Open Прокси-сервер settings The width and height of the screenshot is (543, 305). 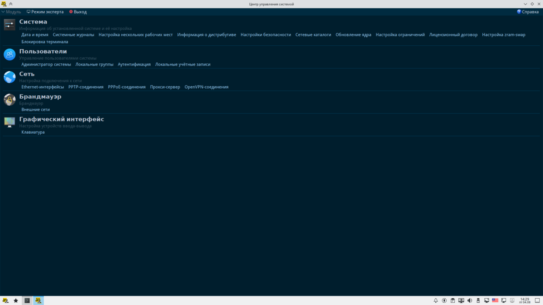coord(165,87)
